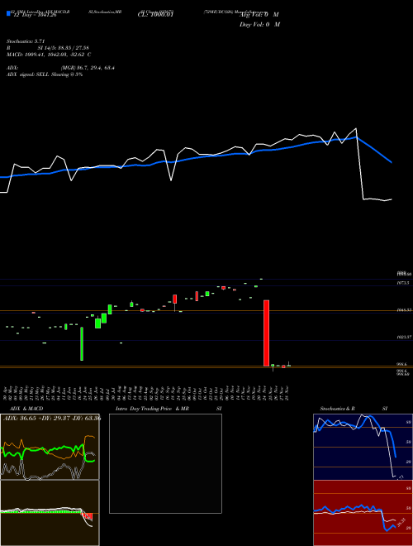Click the "ADX & MACD" panel title
413x546 pixels.
click(x=26, y=409)
